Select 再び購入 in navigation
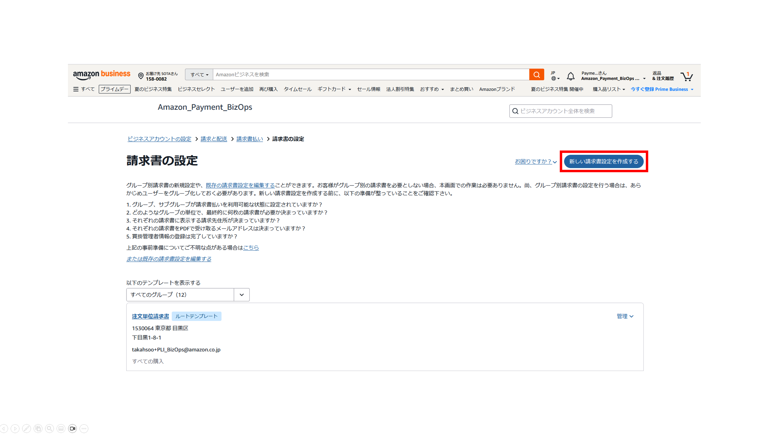 click(268, 89)
